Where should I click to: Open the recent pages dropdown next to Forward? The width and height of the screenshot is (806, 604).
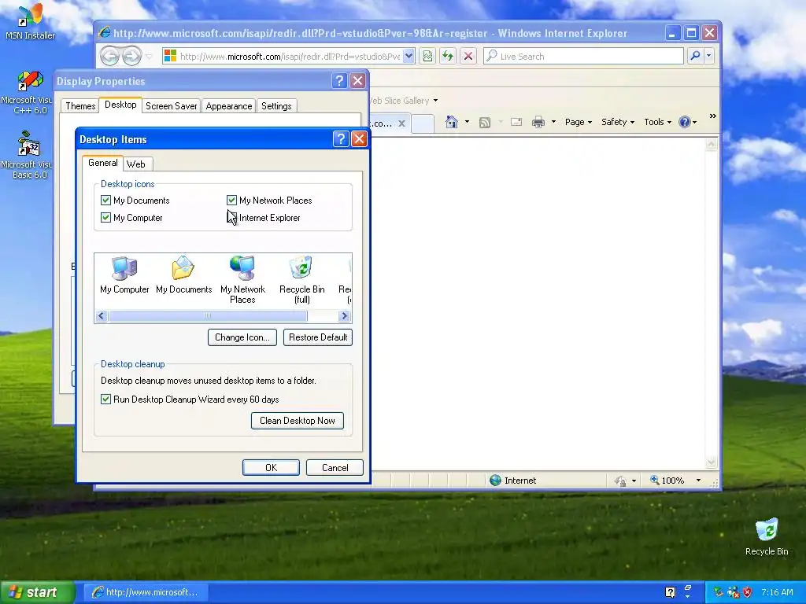pos(149,56)
